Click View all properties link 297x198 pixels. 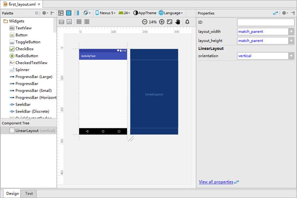click(216, 182)
